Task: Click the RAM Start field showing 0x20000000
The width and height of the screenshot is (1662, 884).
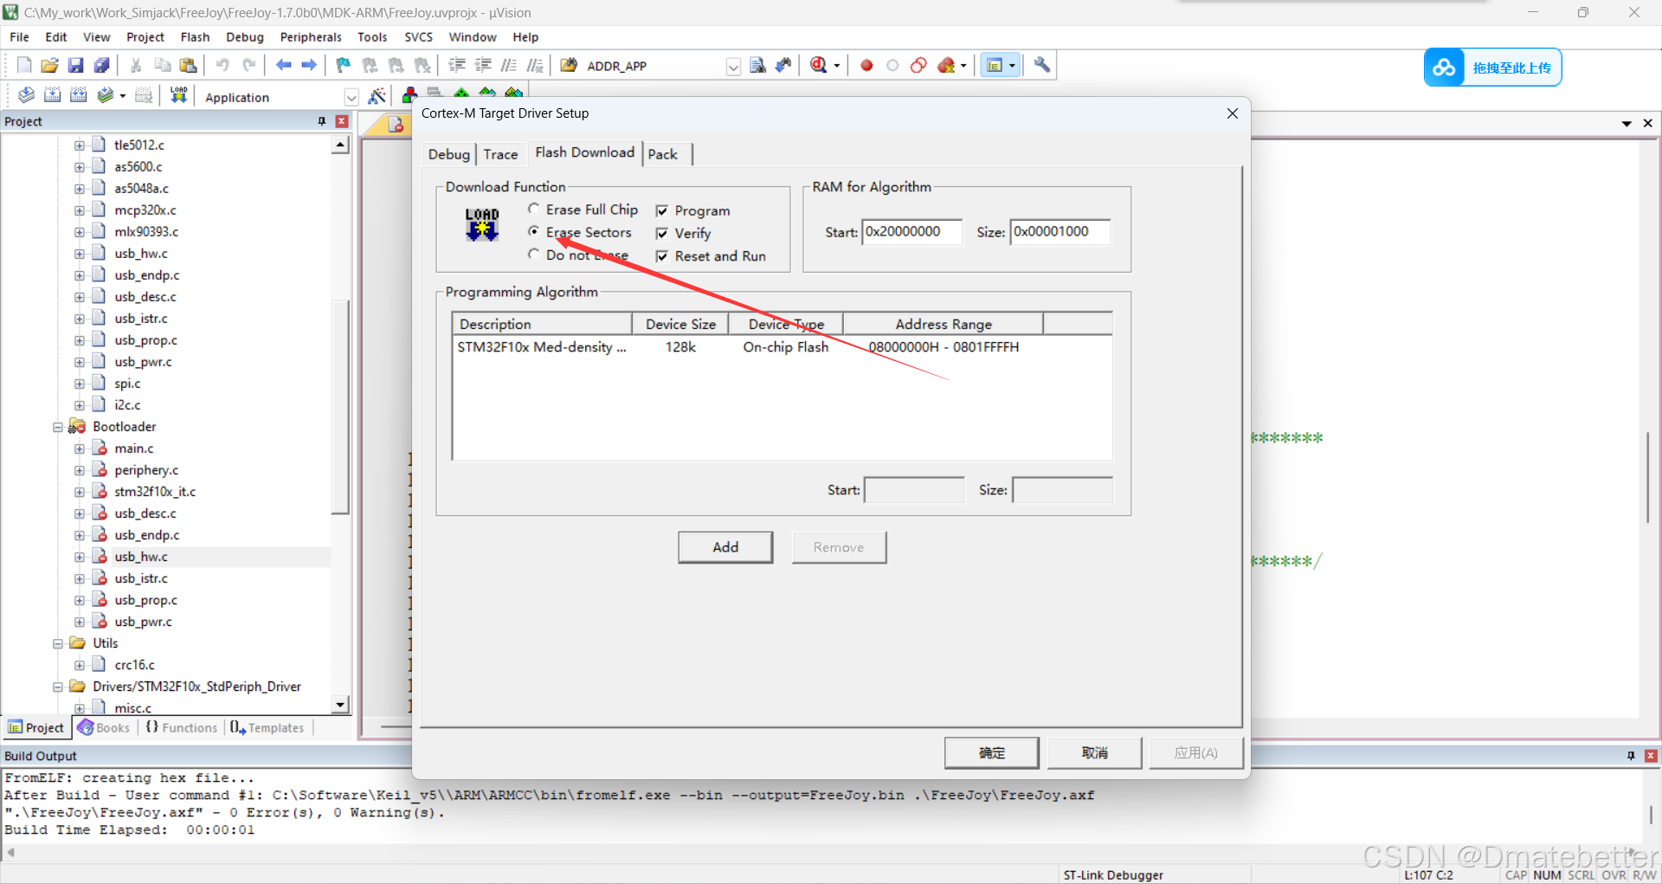Action: (x=912, y=232)
